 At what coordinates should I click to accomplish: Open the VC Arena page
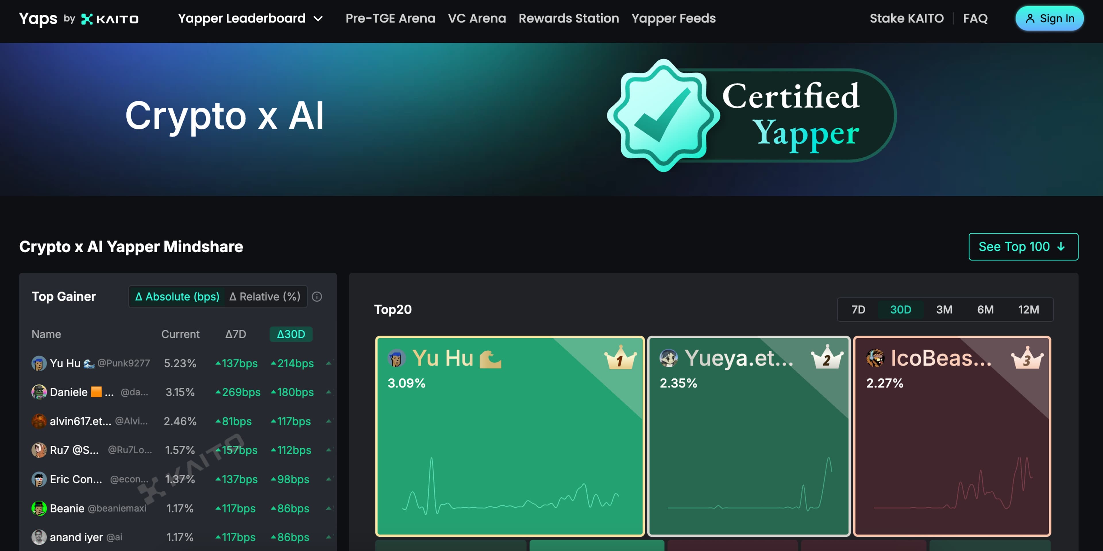(x=477, y=18)
